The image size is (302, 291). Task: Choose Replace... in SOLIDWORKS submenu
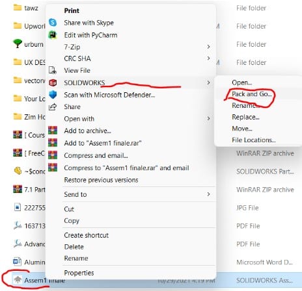tap(245, 117)
